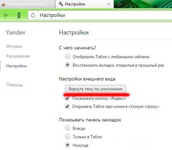The image size is (172, 150).
Task: Select the Настройки browser tab
Action: 85,4
